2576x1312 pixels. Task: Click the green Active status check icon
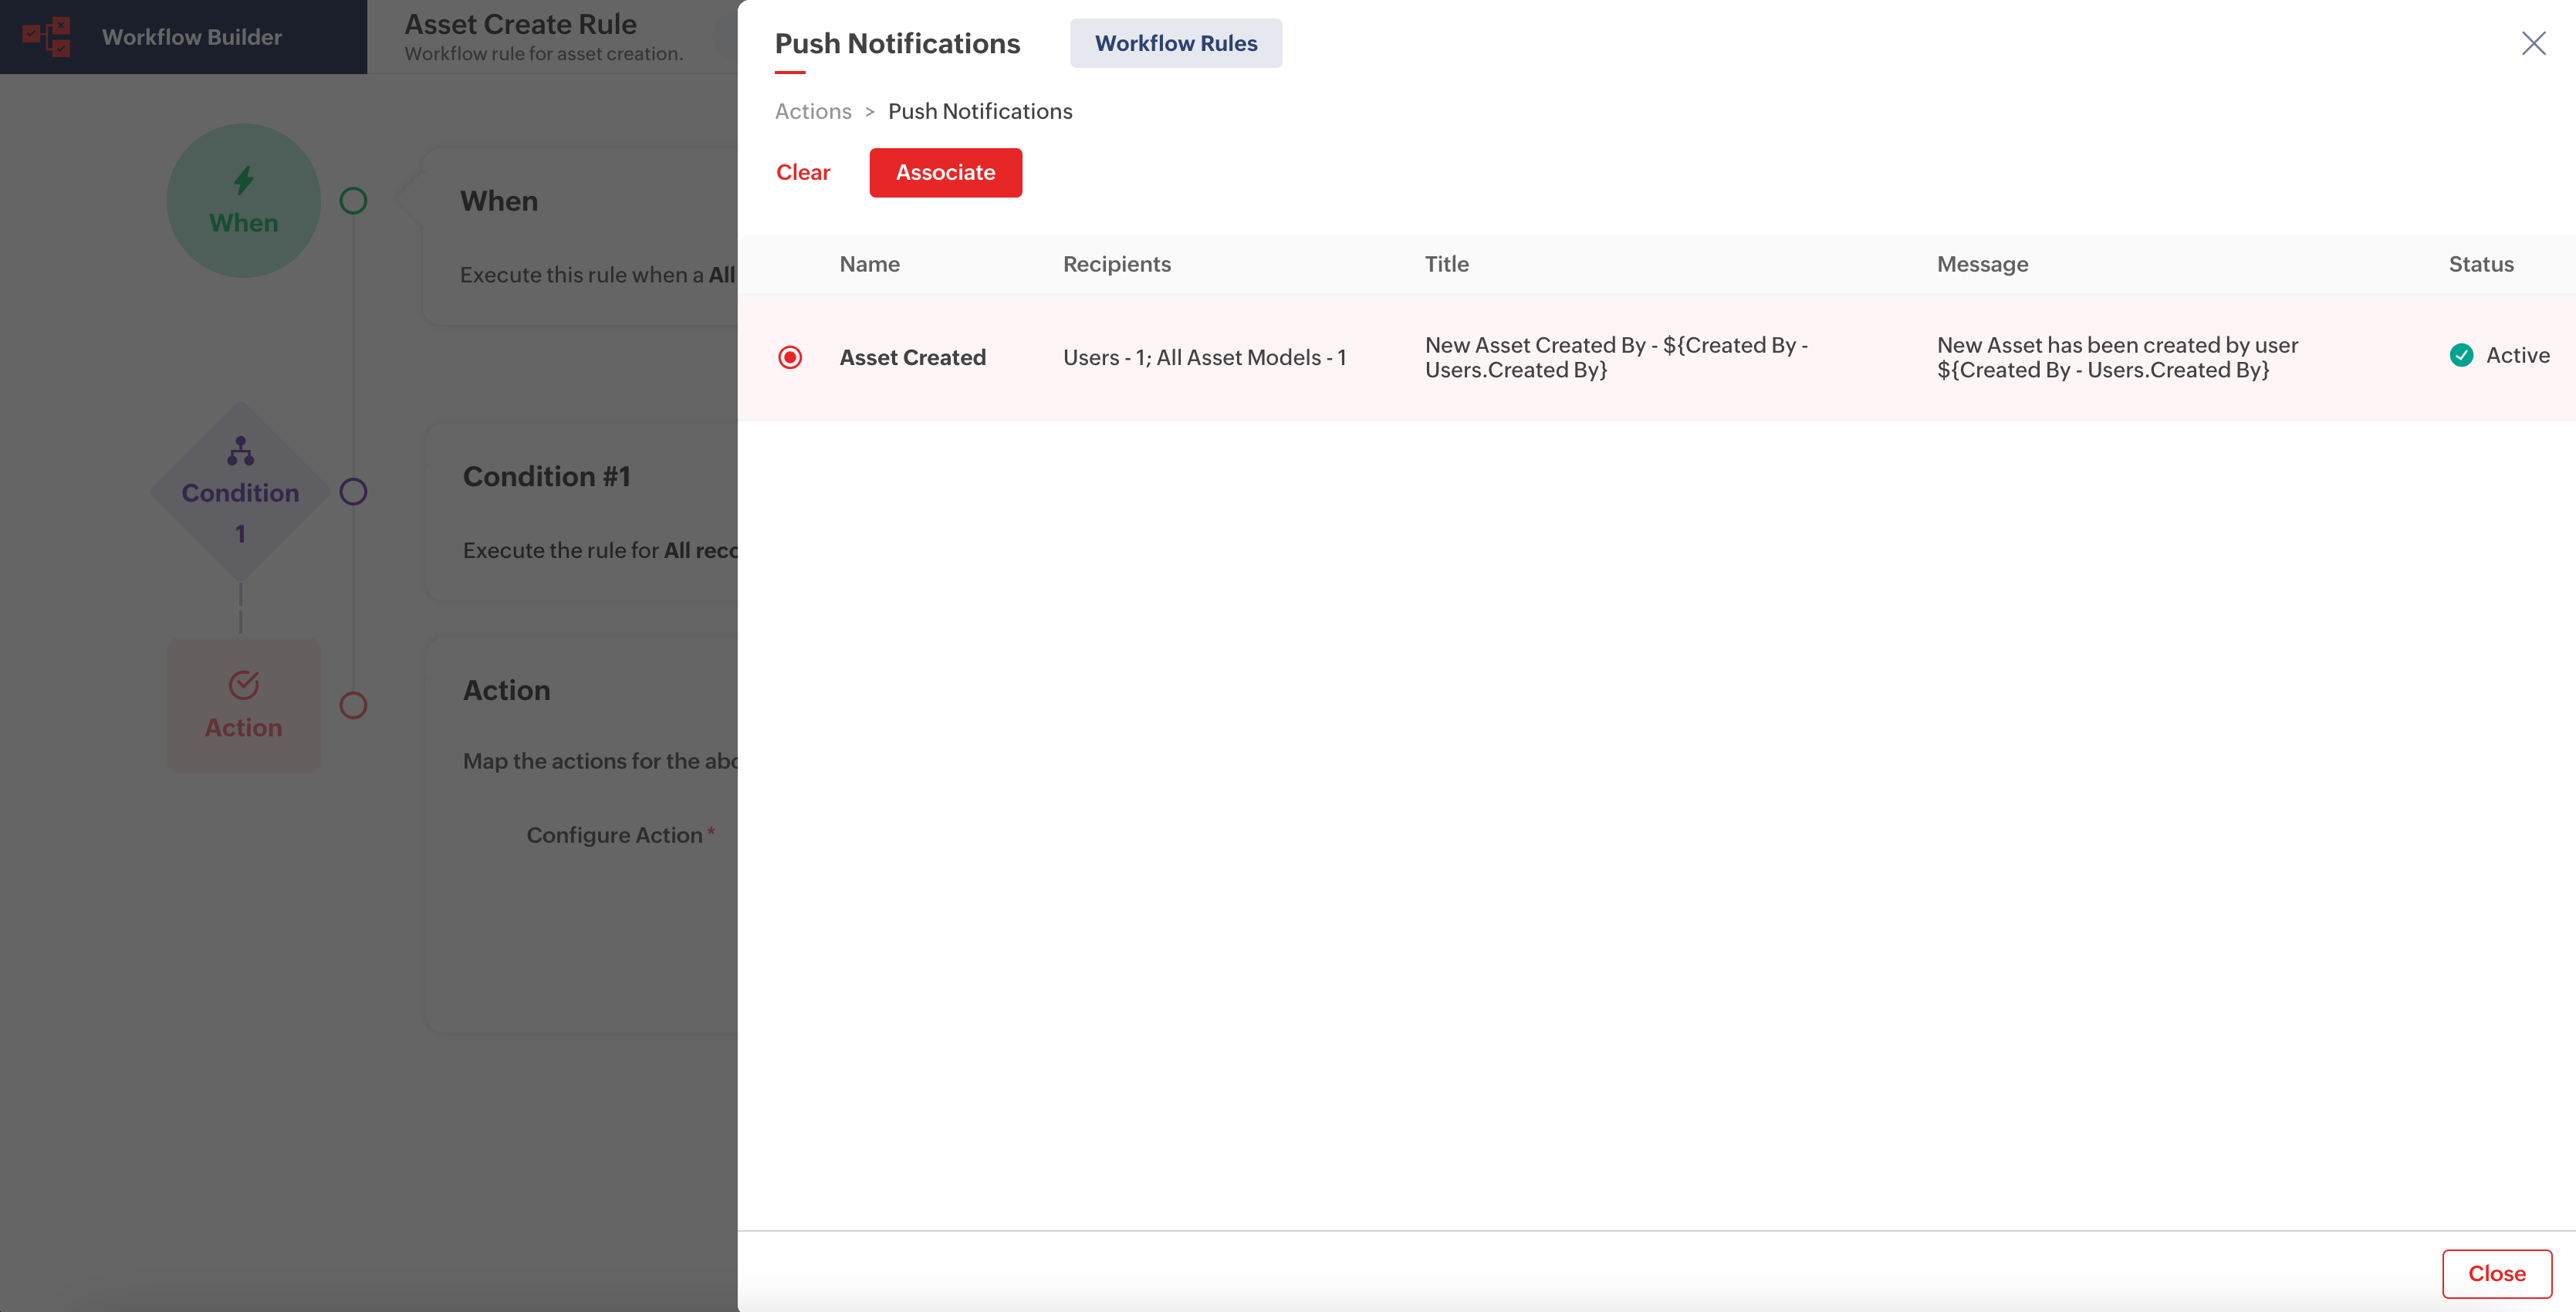(x=2461, y=355)
